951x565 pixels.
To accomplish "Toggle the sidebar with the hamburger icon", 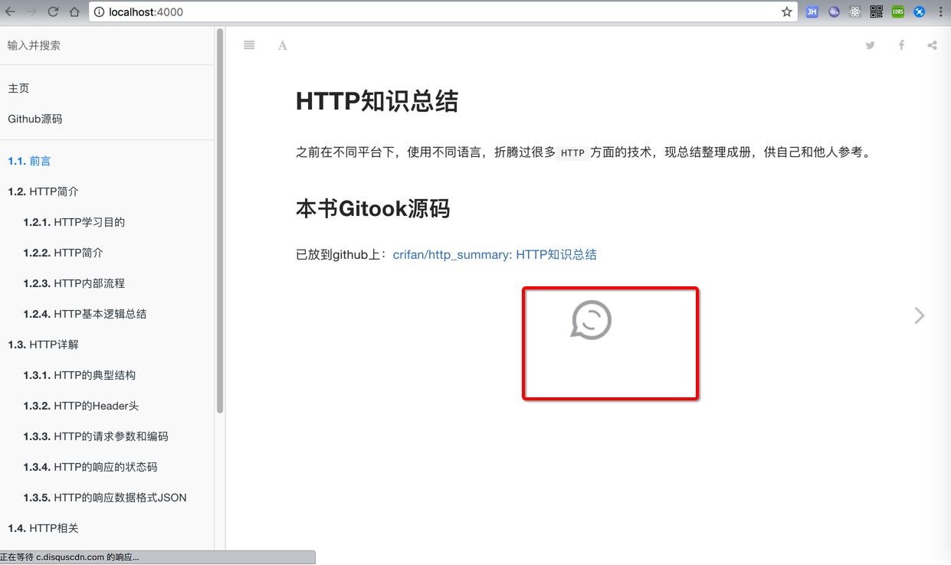I will tap(249, 45).
